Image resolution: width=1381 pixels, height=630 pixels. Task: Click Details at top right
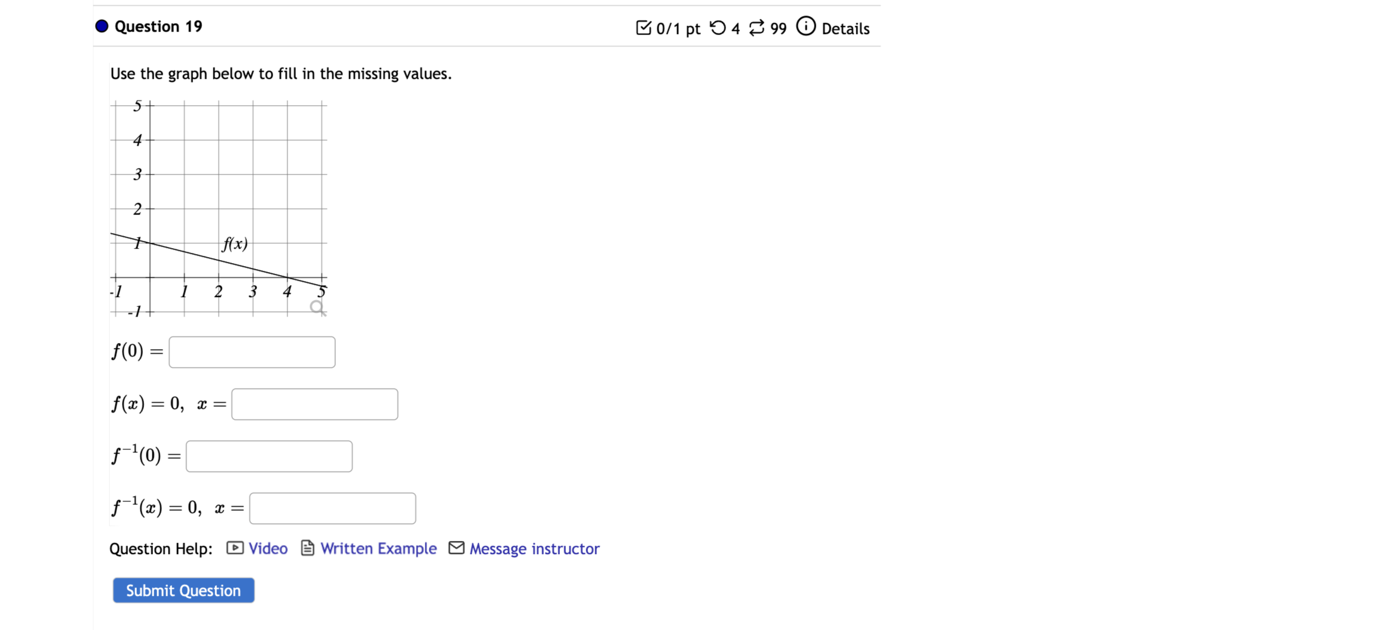coord(846,28)
